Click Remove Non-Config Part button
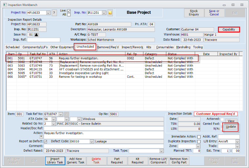The image size is (249, 168). click(x=179, y=161)
